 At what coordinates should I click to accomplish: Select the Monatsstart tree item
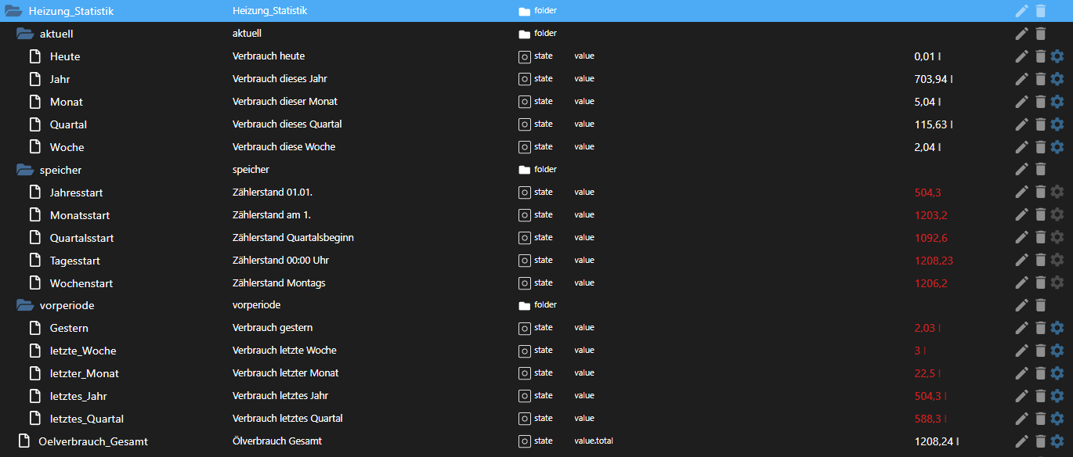[x=80, y=215]
